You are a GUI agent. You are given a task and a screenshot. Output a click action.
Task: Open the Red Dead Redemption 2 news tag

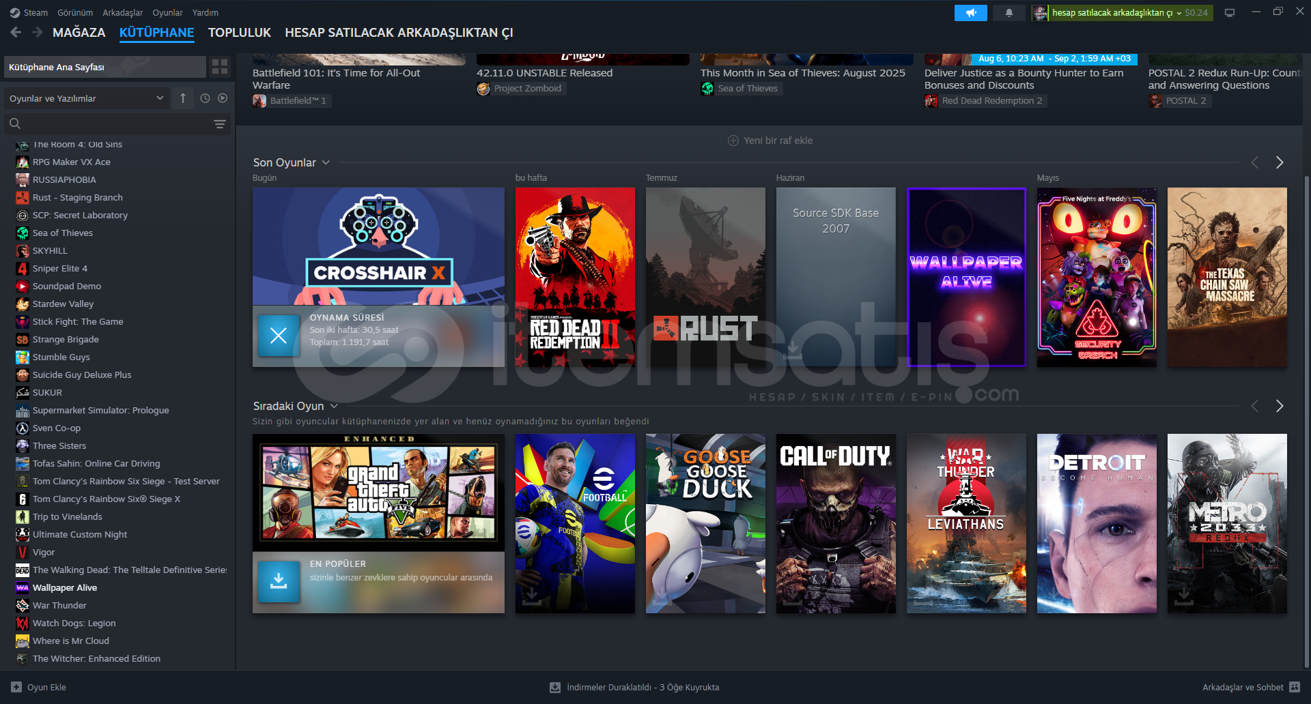coord(985,101)
